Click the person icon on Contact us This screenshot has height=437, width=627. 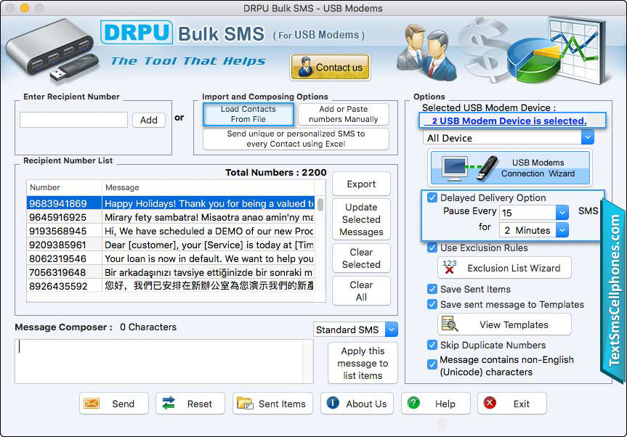[x=305, y=67]
